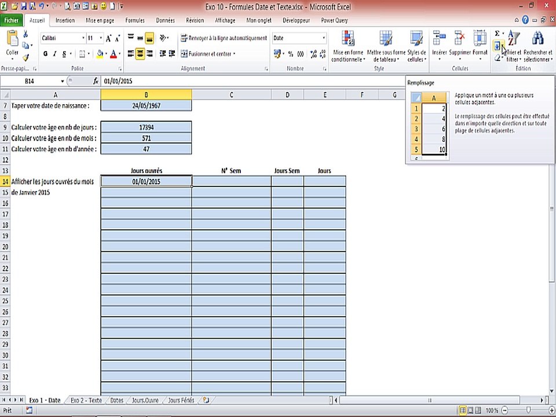Click the fx insert function icon
Image resolution: width=556 pixels, height=417 pixels.
coord(96,81)
